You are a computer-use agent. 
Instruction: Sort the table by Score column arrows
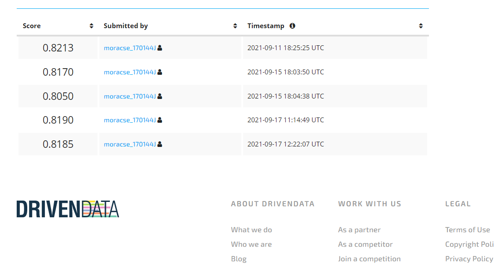[91, 26]
